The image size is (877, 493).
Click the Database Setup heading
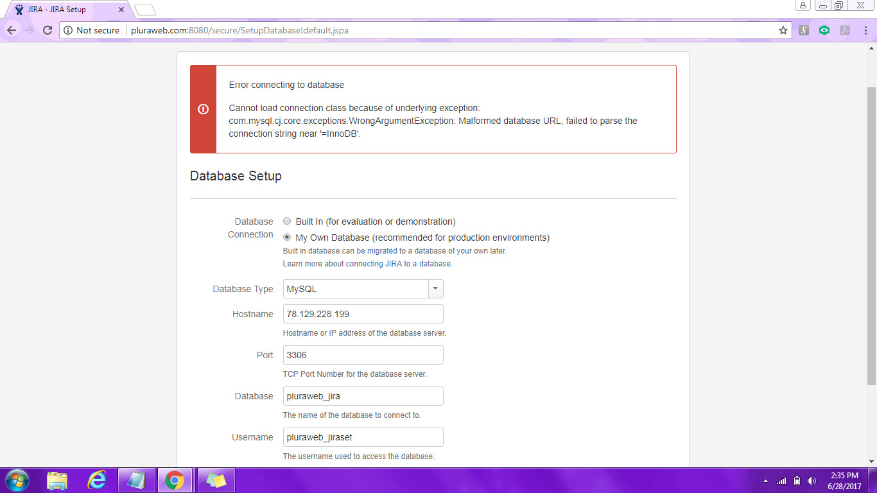pos(236,176)
